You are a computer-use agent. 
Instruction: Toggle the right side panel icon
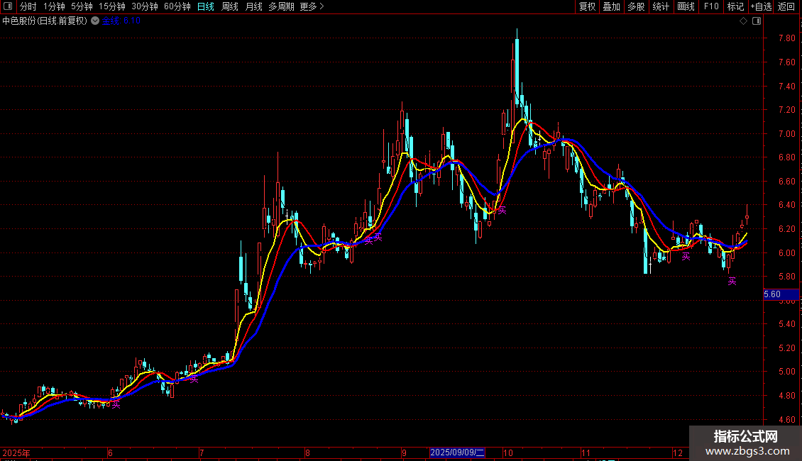click(x=757, y=21)
